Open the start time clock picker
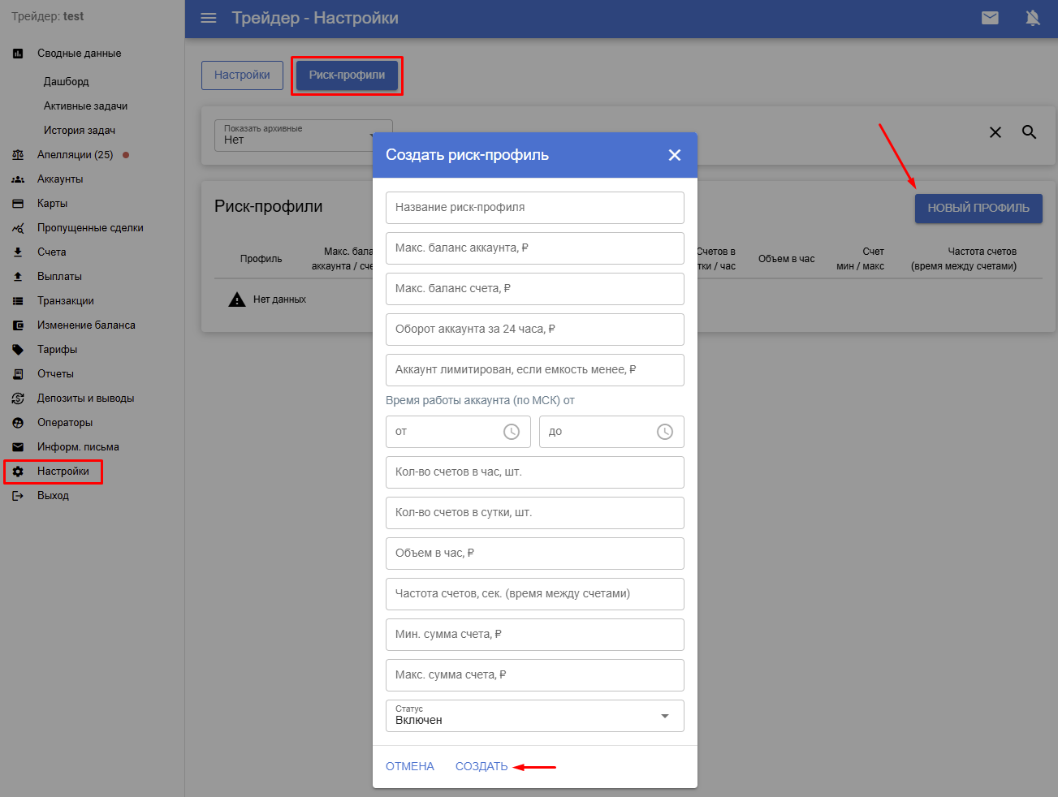Screen dimensions: 1058x797 511,432
